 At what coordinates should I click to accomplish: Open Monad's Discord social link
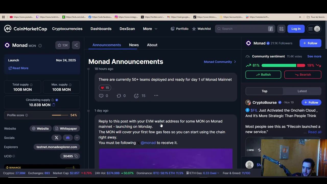[x=68, y=138]
